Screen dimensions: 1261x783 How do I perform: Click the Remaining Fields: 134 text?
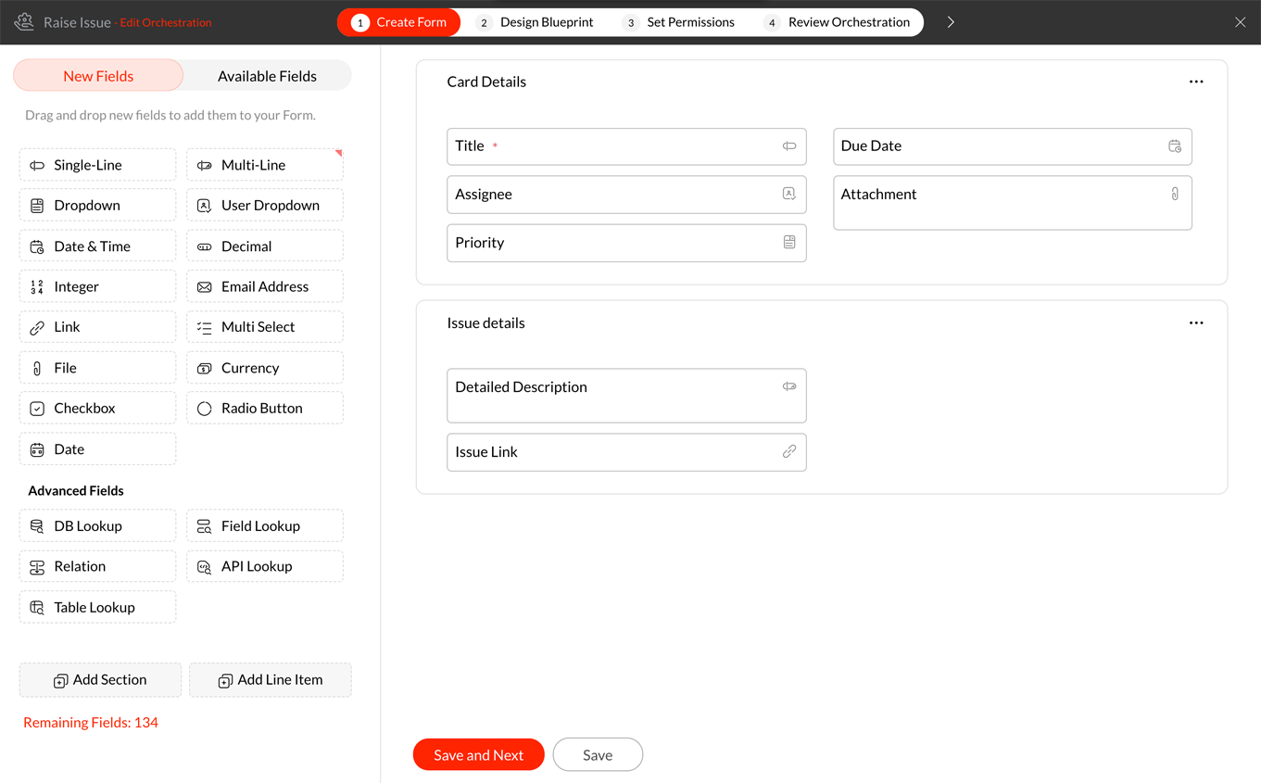tap(91, 723)
